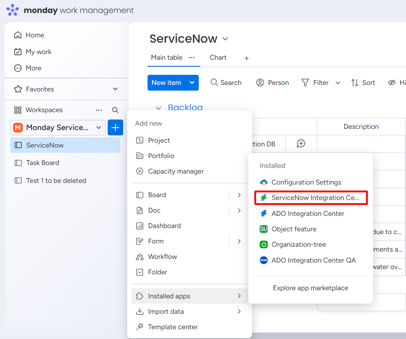
Task: Choose Capacity manager menu entry
Action: click(189, 171)
